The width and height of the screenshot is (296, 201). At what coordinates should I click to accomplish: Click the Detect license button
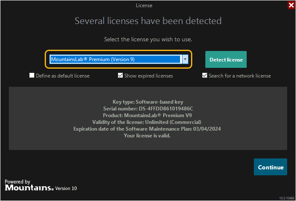(x=226, y=59)
